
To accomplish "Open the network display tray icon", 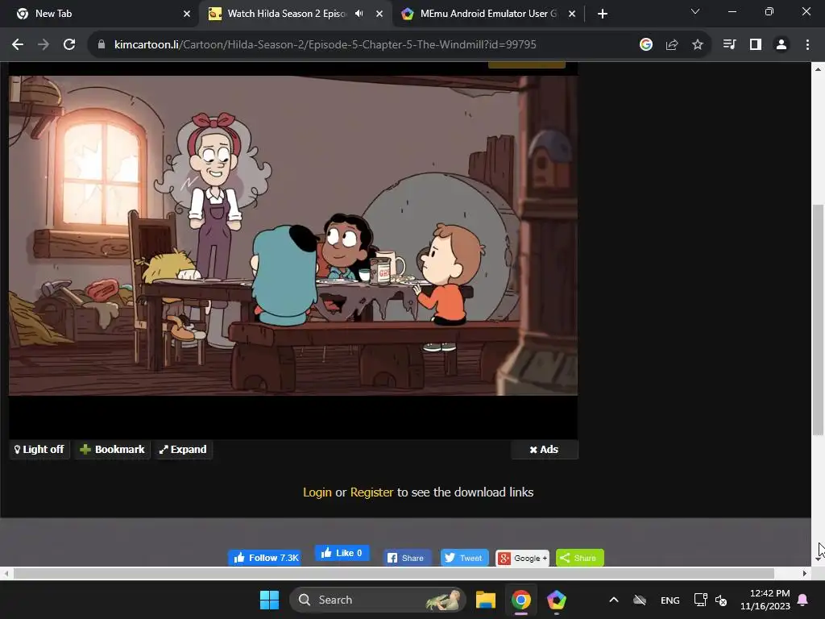I will coord(700,600).
